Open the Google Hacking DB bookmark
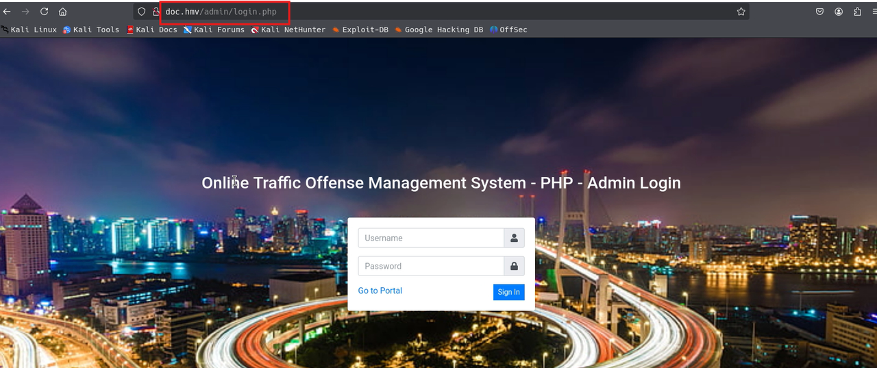 point(439,29)
